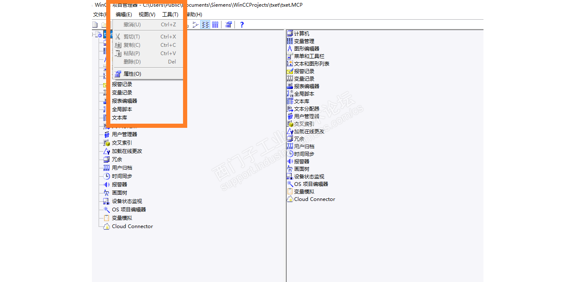Select 时间同步 clock icon in left tree
Image resolution: width=575 pixels, height=282 pixels.
tap(107, 176)
